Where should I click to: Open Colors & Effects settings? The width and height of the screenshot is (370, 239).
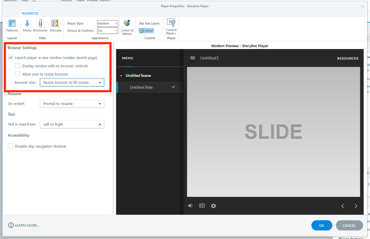(x=127, y=27)
